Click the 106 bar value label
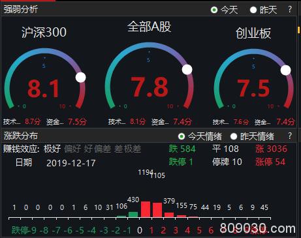Screen dimensions: 301x238 [121, 206]
